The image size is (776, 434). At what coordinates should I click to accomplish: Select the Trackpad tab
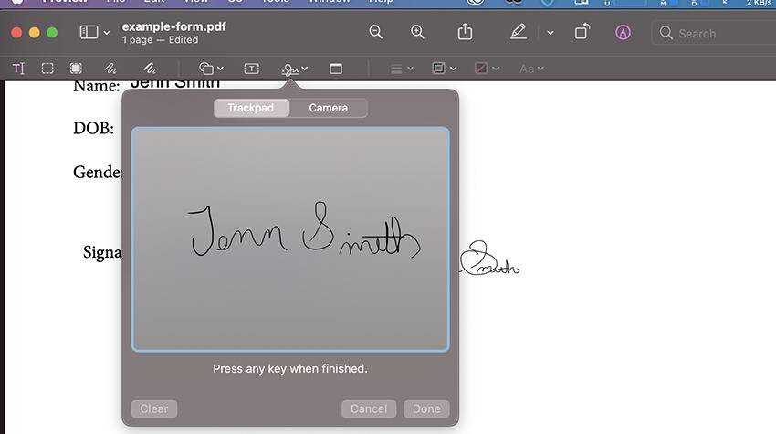pos(250,108)
